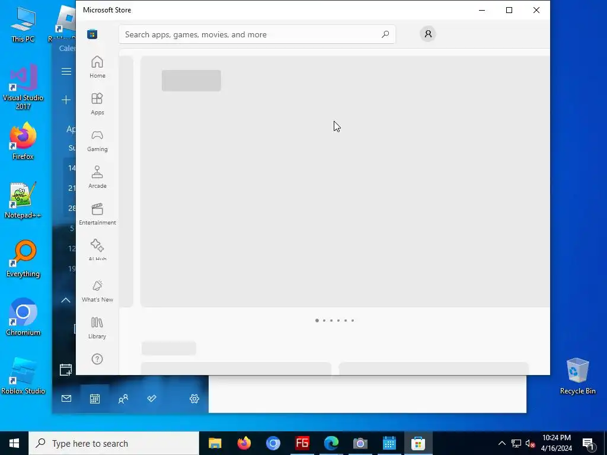The width and height of the screenshot is (607, 455).
Task: Select the first carousel page dot
Action: click(317, 321)
